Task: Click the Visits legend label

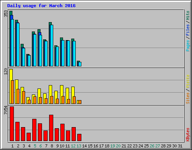Action: point(188,82)
